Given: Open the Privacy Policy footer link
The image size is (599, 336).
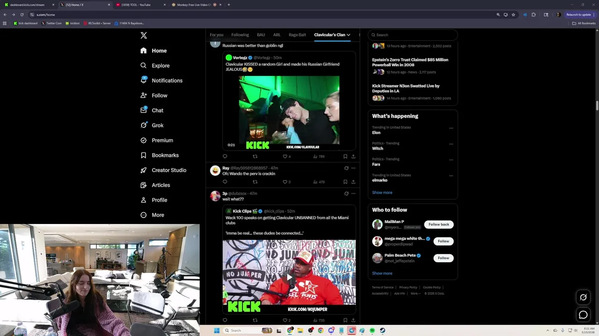Looking at the screenshot, I should pyautogui.click(x=408, y=287).
